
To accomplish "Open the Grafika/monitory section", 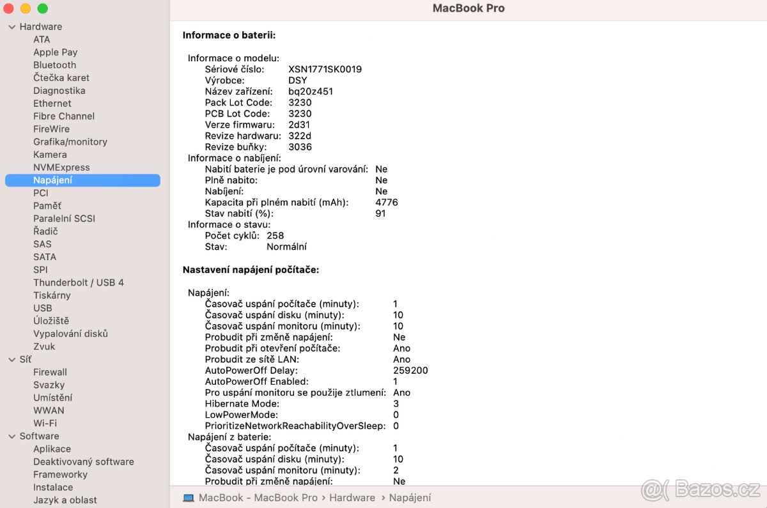I will tap(70, 142).
